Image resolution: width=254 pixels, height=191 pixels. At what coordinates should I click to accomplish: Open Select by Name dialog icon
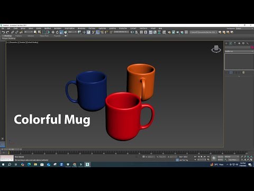tap(39, 32)
